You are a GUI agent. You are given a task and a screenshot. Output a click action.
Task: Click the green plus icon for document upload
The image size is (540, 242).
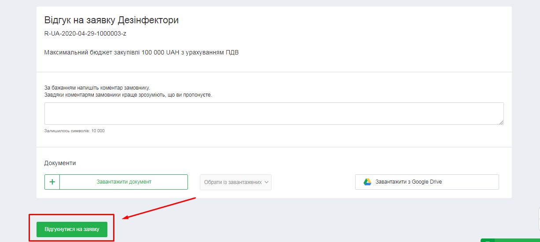click(x=52, y=182)
